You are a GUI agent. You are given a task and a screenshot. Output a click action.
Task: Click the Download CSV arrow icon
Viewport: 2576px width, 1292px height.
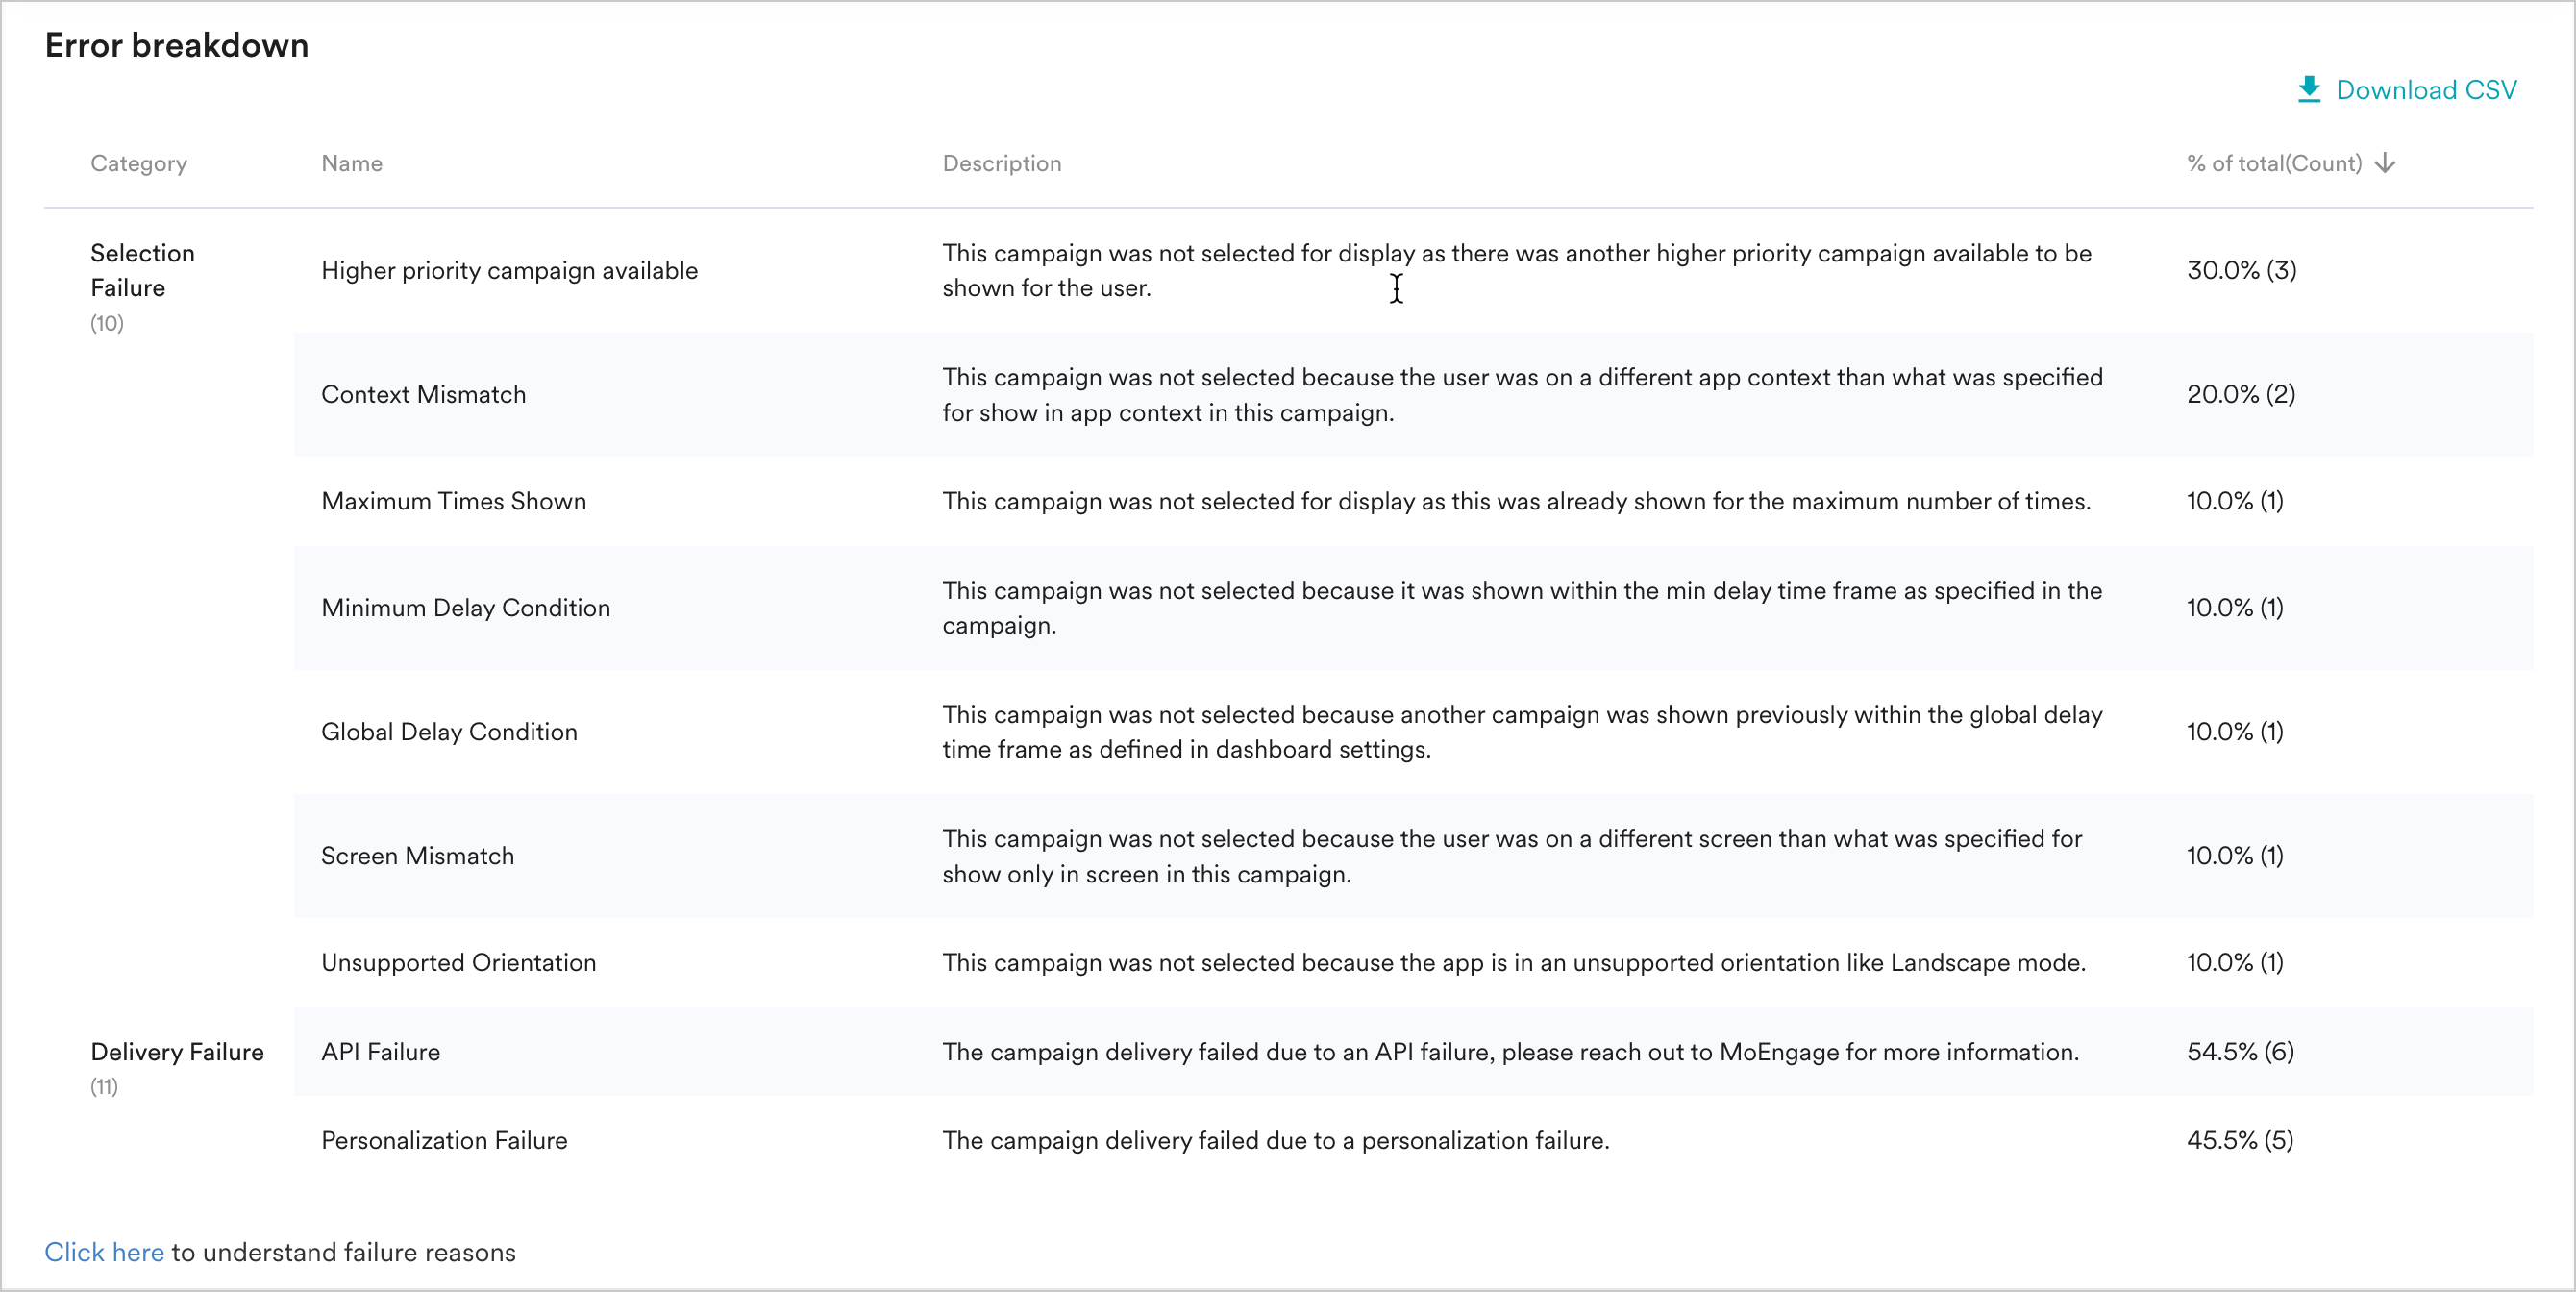click(2308, 90)
